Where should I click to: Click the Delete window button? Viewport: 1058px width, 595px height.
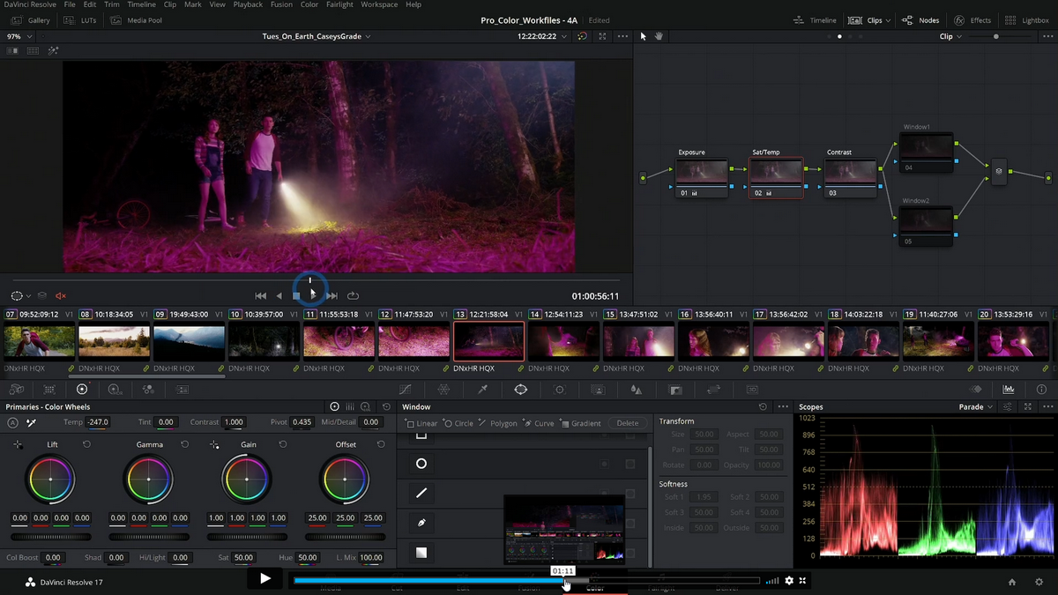coord(628,423)
